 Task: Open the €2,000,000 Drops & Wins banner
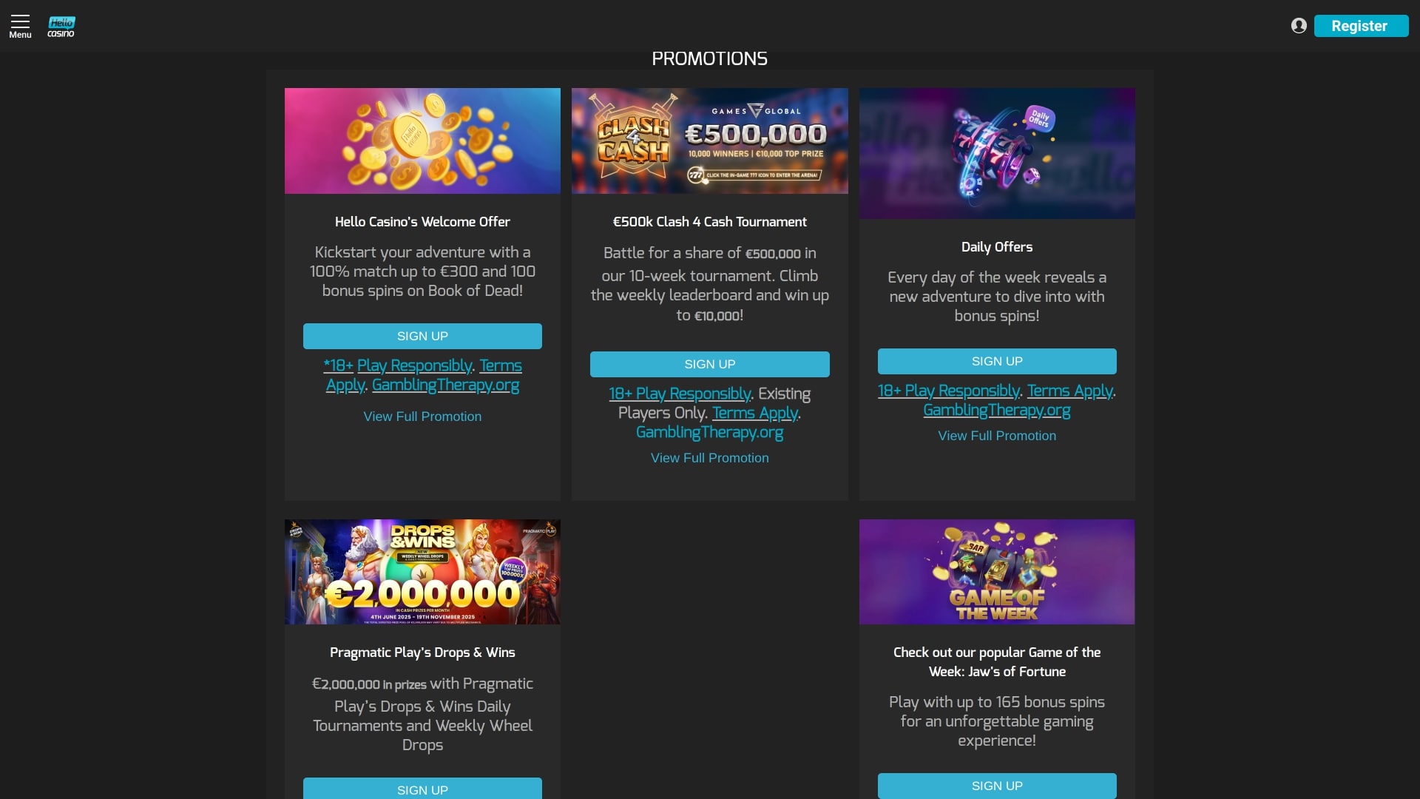pos(422,571)
